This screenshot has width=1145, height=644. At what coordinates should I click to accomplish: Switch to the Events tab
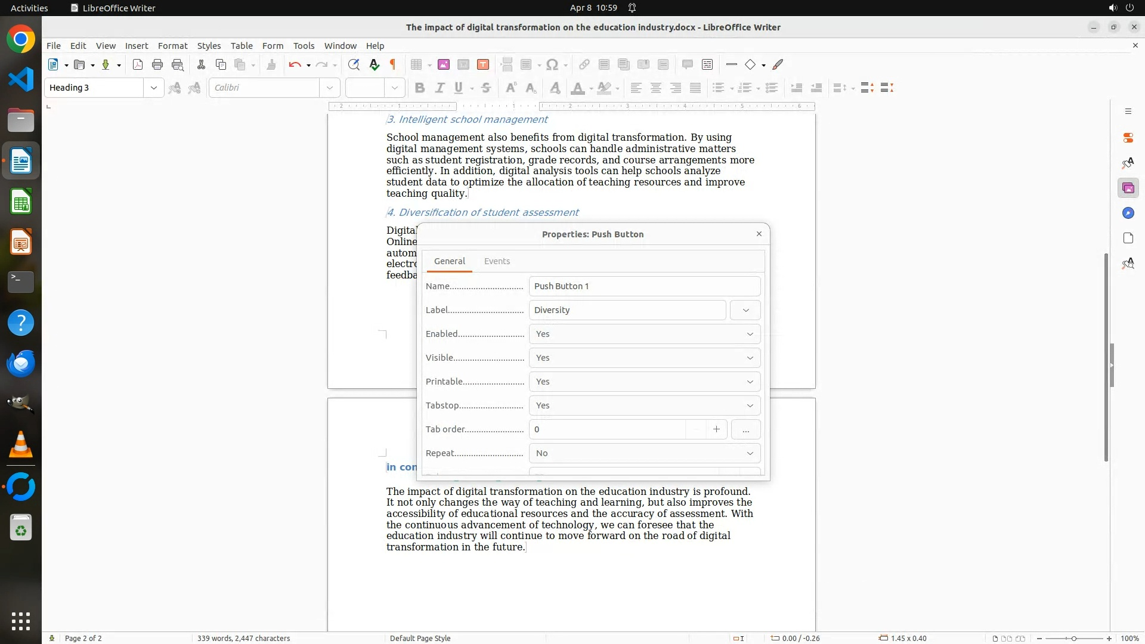click(x=497, y=261)
